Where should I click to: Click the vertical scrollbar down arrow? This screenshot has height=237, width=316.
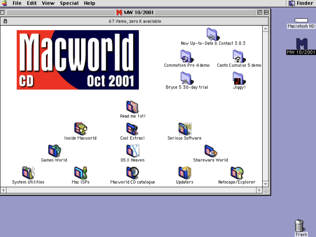pos(266,184)
